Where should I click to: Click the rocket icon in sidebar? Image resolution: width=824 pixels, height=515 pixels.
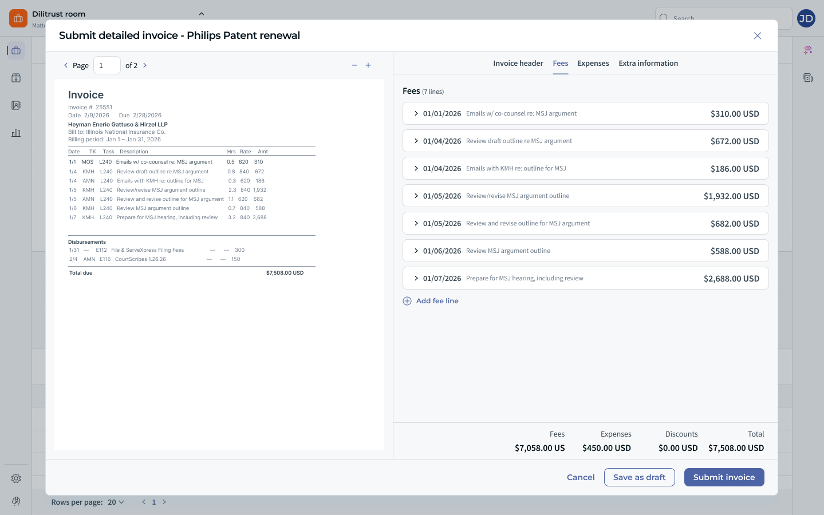point(16,501)
